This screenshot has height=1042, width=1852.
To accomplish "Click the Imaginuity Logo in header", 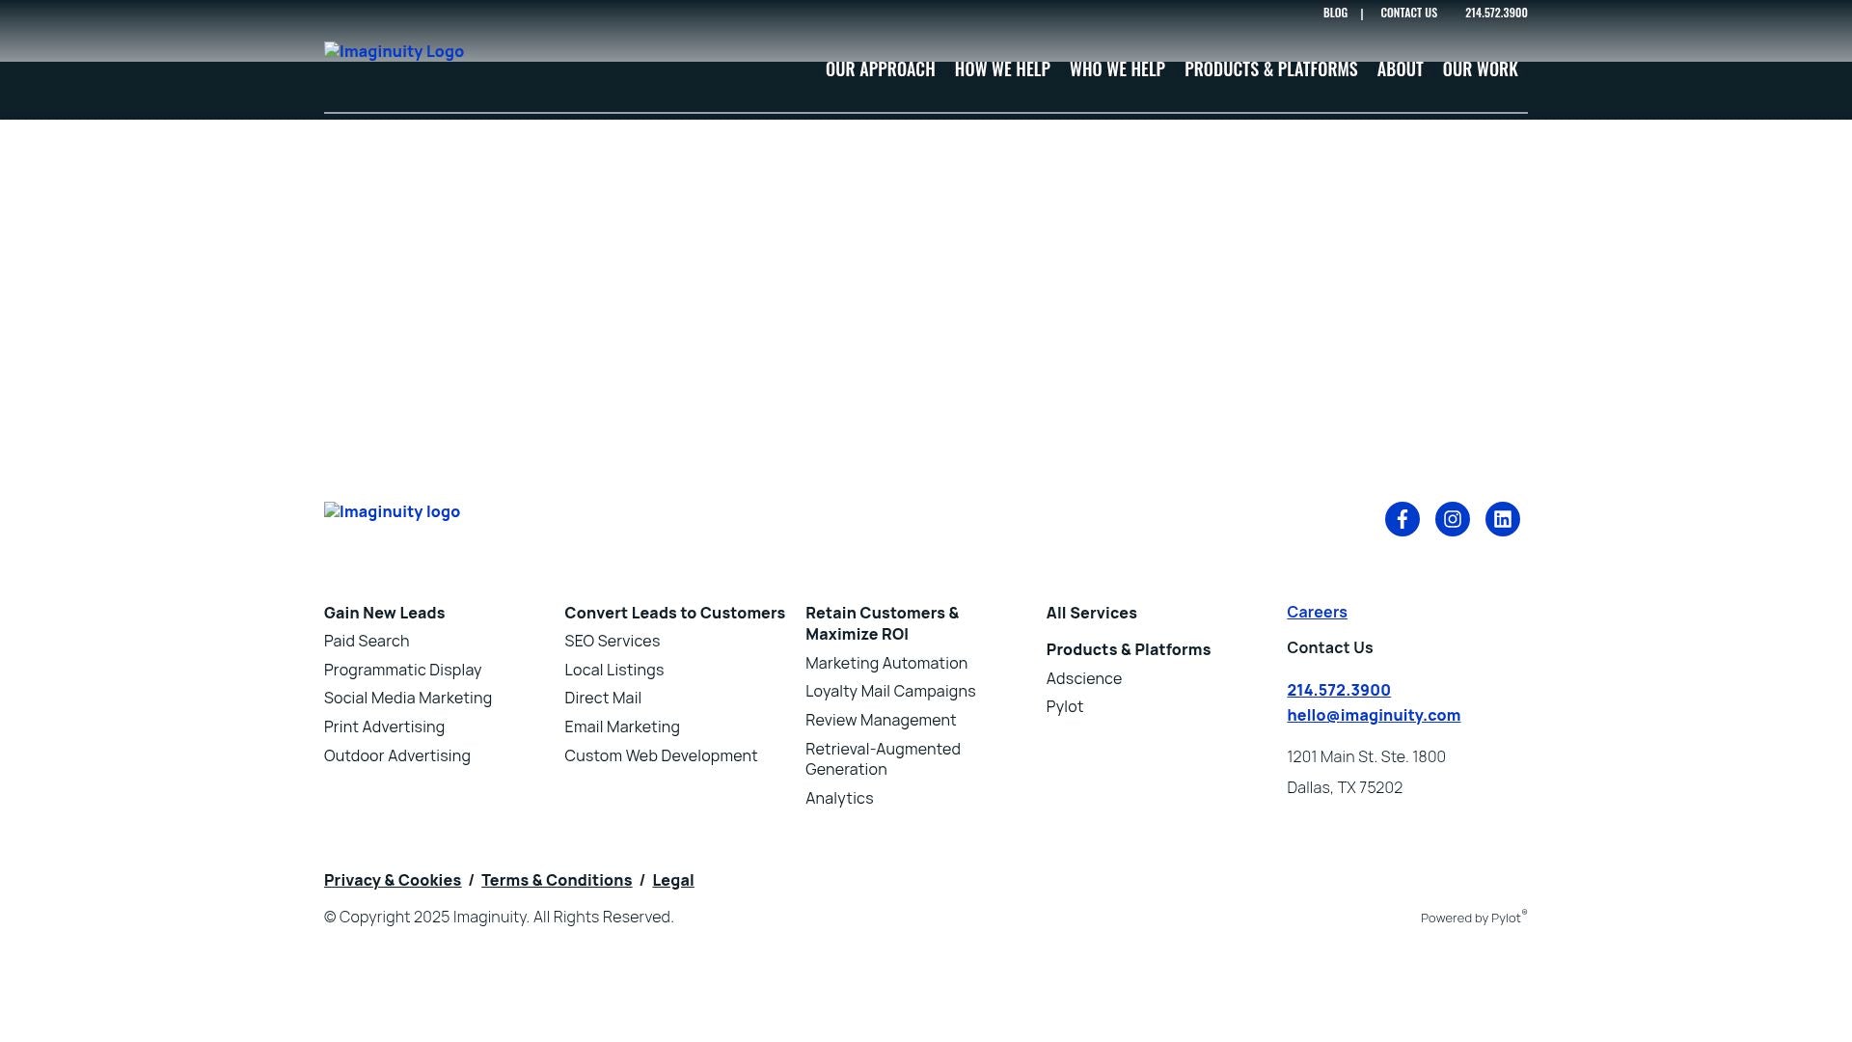I will (394, 51).
